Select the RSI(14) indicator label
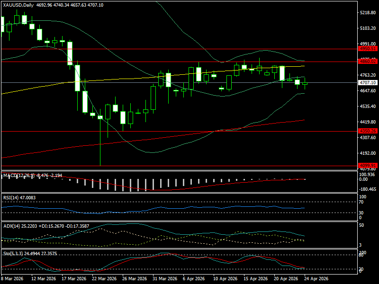The height and width of the screenshot is (284, 379). (x=12, y=197)
